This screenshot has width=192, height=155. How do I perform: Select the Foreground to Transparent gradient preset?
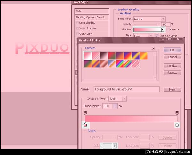tap(96, 56)
